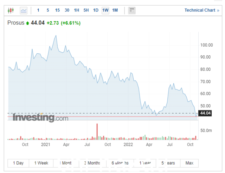Set interval to 15 minutes

click(x=57, y=10)
